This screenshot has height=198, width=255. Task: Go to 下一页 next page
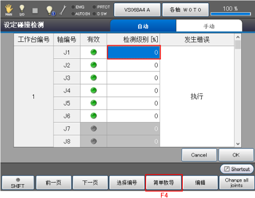click(x=90, y=183)
